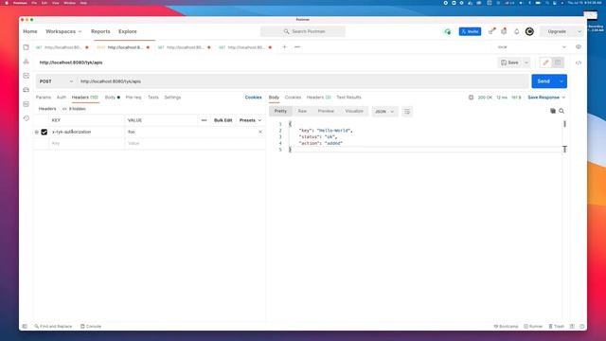Click the two-pane view icon in status bar
The width and height of the screenshot is (606, 341).
pos(572,326)
